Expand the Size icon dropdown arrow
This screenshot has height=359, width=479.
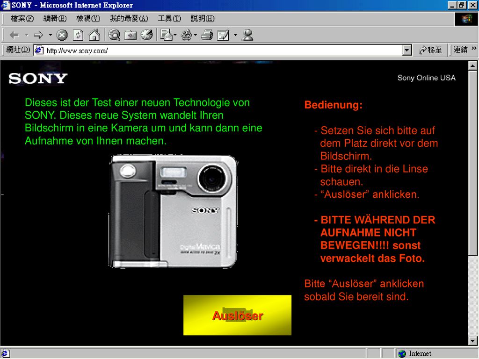pyautogui.click(x=195, y=35)
